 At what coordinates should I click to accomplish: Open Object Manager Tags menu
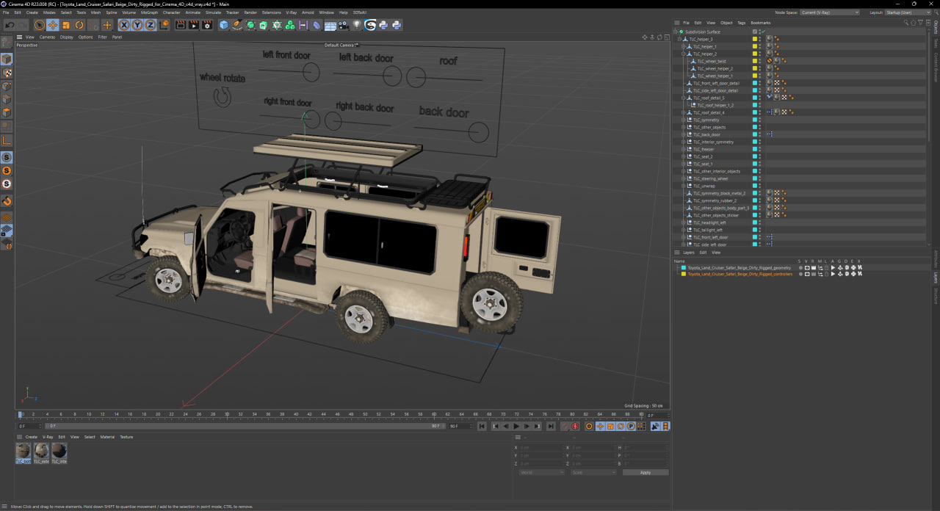click(741, 23)
